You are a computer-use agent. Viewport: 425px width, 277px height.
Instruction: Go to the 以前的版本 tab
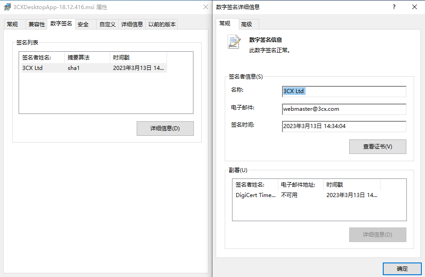162,25
